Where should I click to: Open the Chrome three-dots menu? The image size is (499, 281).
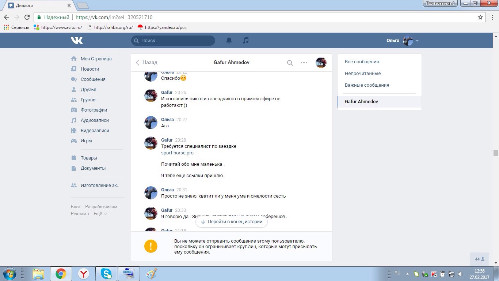pos(492,17)
